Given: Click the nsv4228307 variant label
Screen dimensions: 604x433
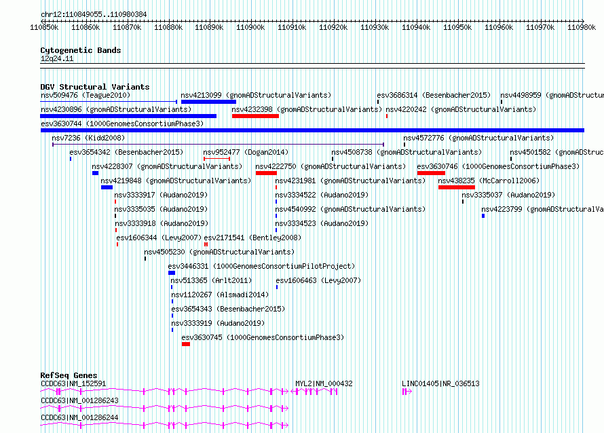Looking at the screenshot, I should [x=167, y=166].
